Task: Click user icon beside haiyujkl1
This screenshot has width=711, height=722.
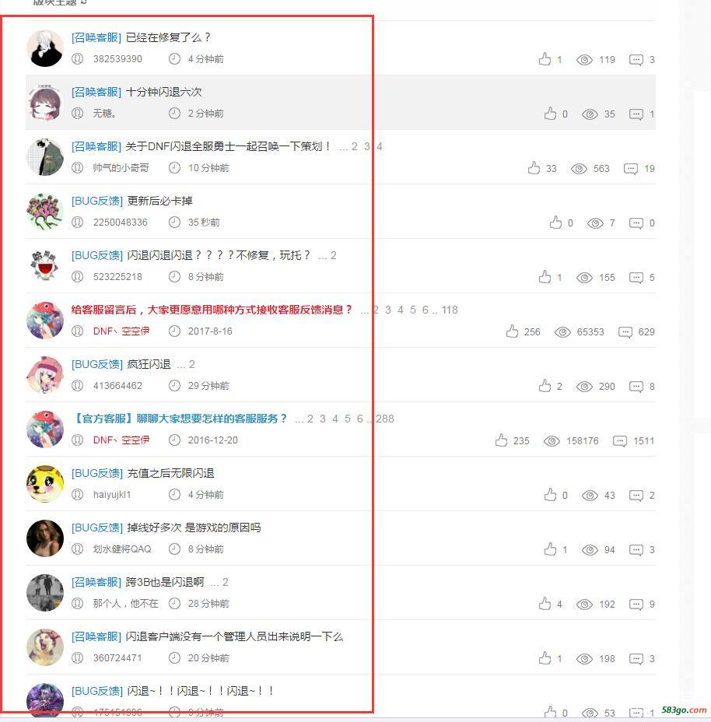Action: tap(77, 495)
